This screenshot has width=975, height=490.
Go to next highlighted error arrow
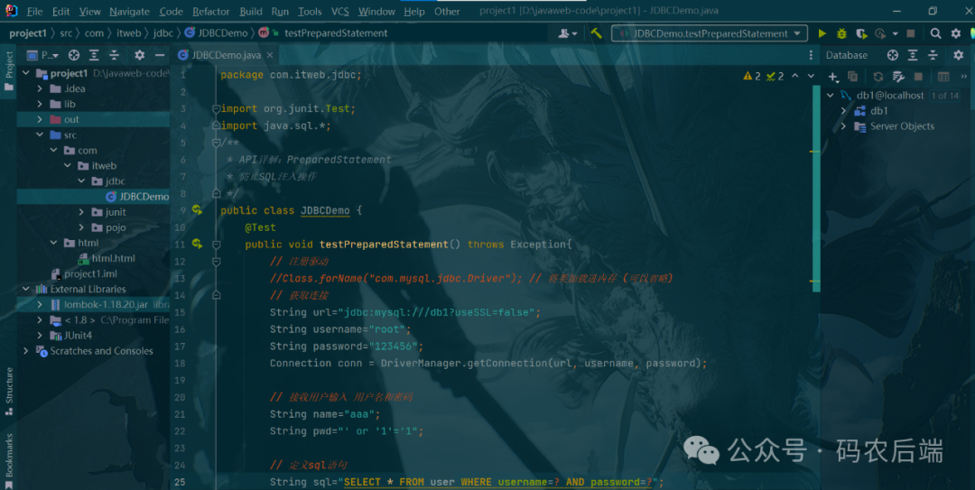click(x=811, y=76)
